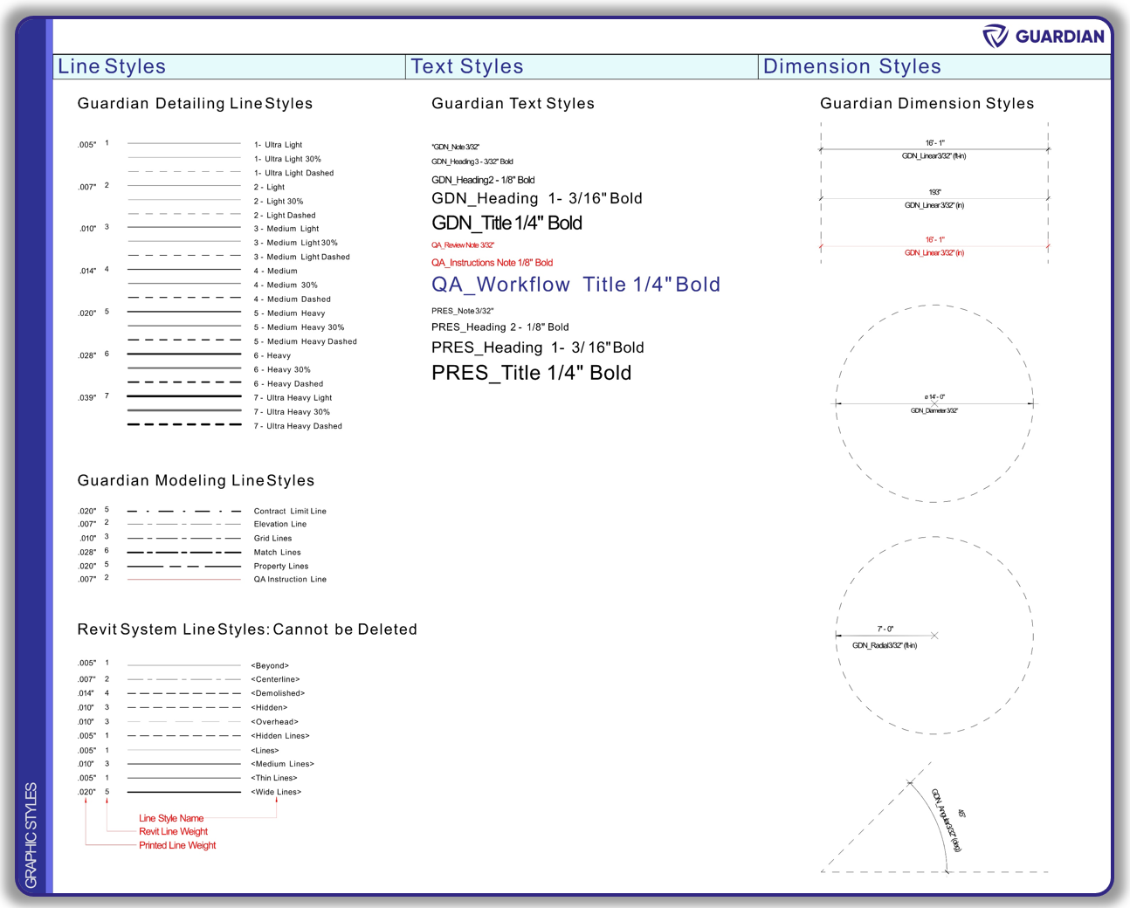The image size is (1130, 908).
Task: Select the "GDN_Radial 3/32" (ft-in)" dimension label
Action: click(x=885, y=646)
